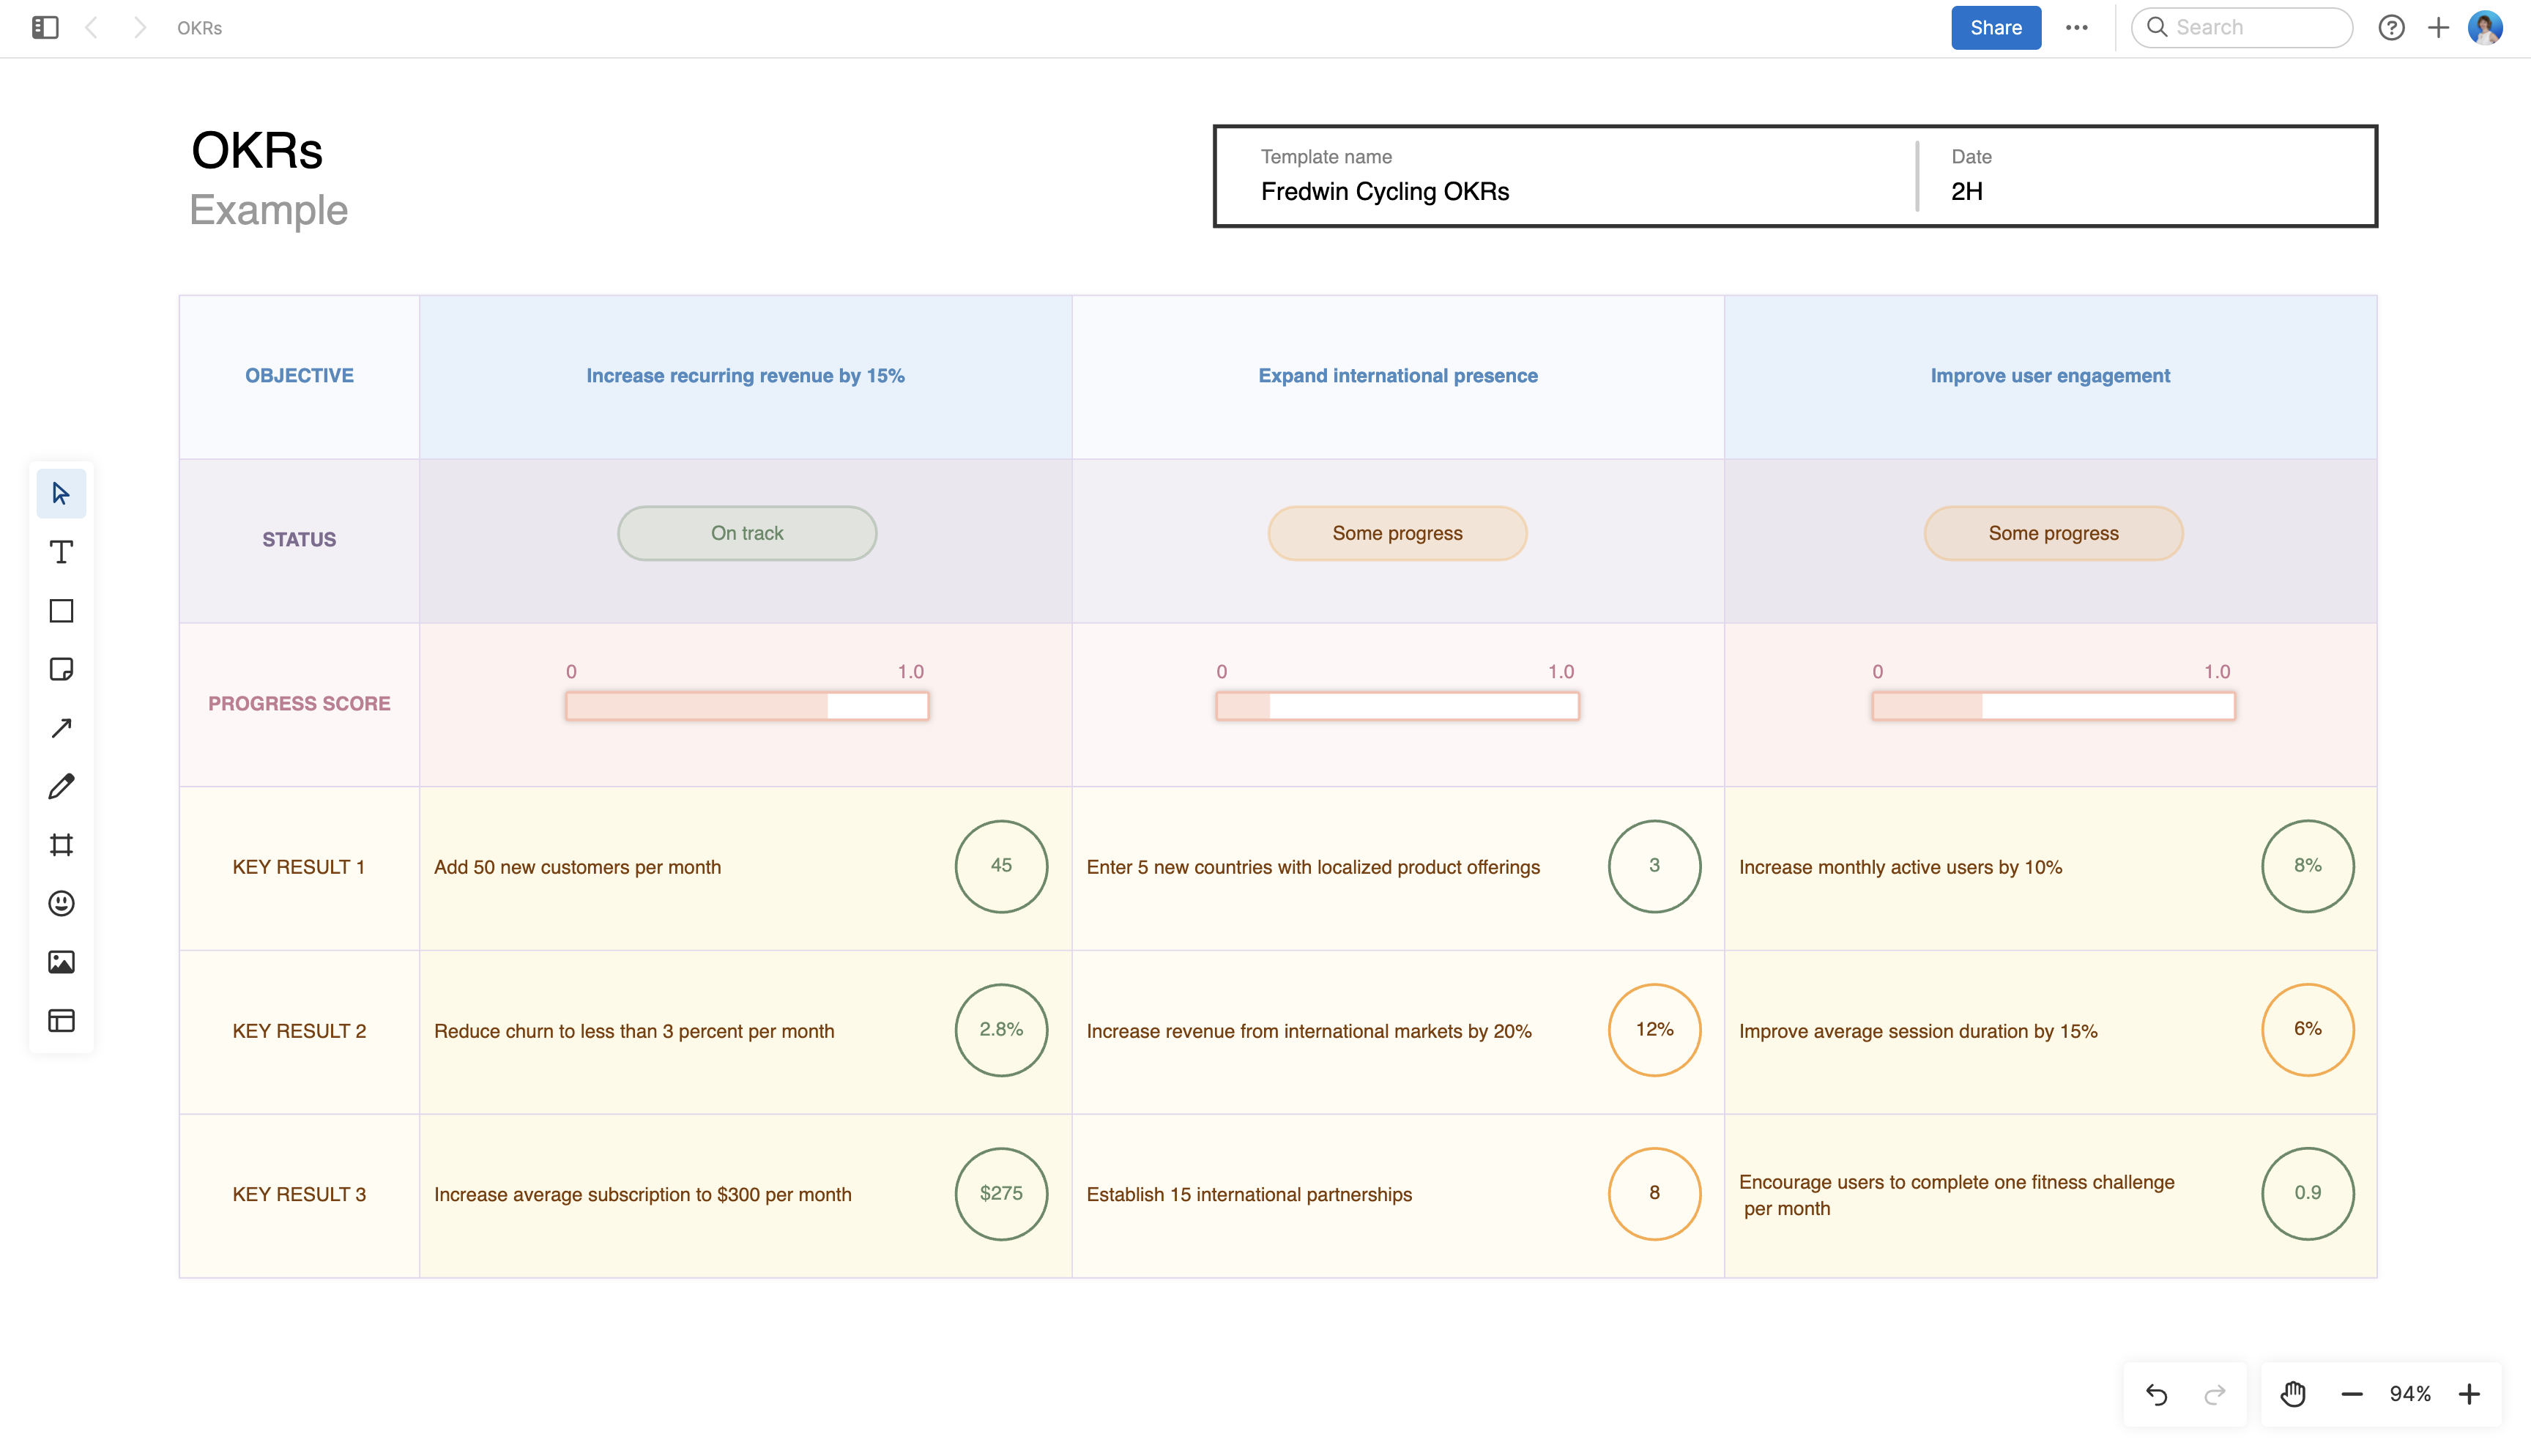Choose the connector arrow tool
This screenshot has height=1456, width=2531.
click(x=61, y=727)
